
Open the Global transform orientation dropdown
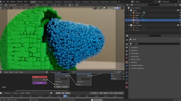[59, 5]
